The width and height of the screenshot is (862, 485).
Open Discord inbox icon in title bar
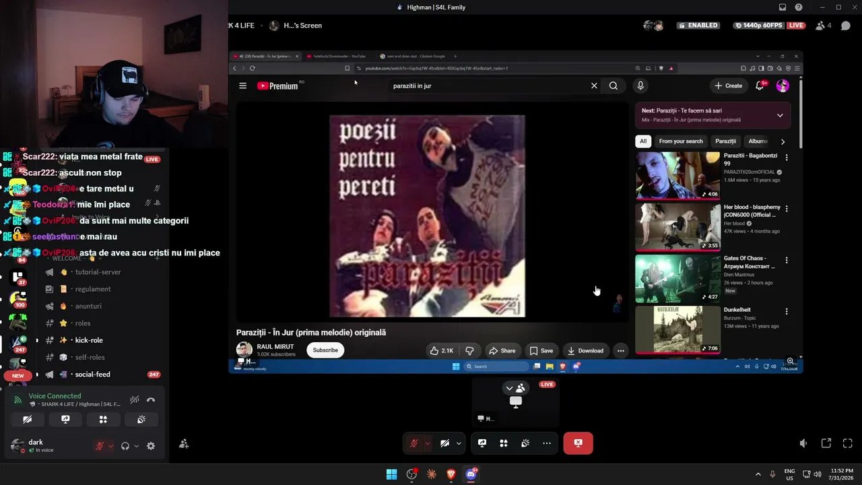[783, 7]
